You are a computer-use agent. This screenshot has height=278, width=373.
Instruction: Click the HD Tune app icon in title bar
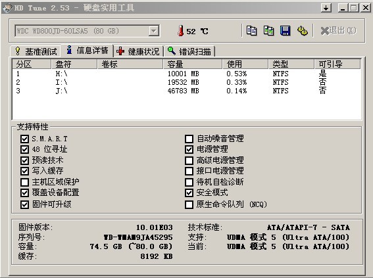[7, 8]
